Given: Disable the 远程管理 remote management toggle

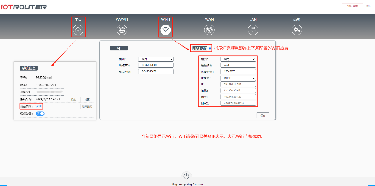Looking at the screenshot, I should point(40,113).
